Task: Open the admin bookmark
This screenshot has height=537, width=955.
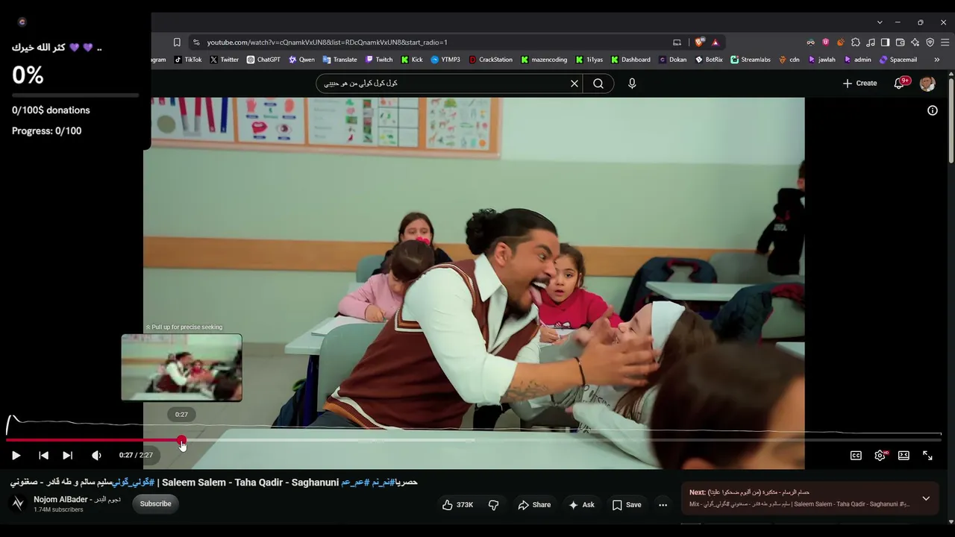Action: (858, 60)
